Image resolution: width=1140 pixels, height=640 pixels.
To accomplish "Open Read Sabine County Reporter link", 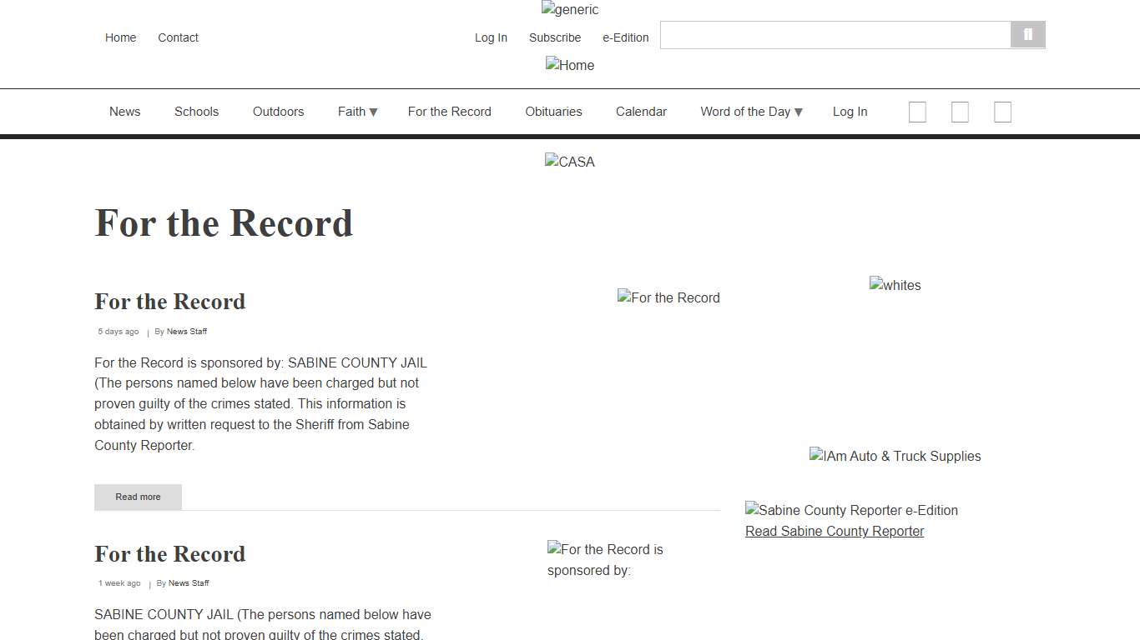I will pyautogui.click(x=834, y=531).
